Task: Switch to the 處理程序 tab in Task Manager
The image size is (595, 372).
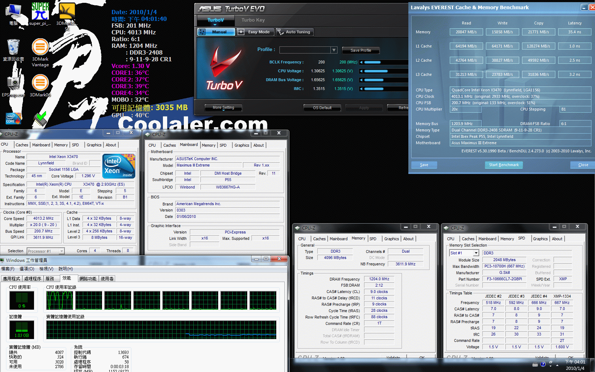Action: [33, 279]
